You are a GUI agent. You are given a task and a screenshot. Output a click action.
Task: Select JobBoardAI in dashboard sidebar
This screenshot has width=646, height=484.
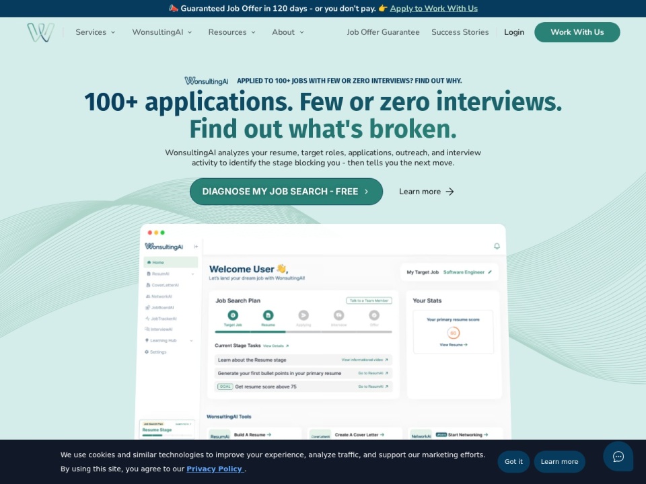coord(159,307)
